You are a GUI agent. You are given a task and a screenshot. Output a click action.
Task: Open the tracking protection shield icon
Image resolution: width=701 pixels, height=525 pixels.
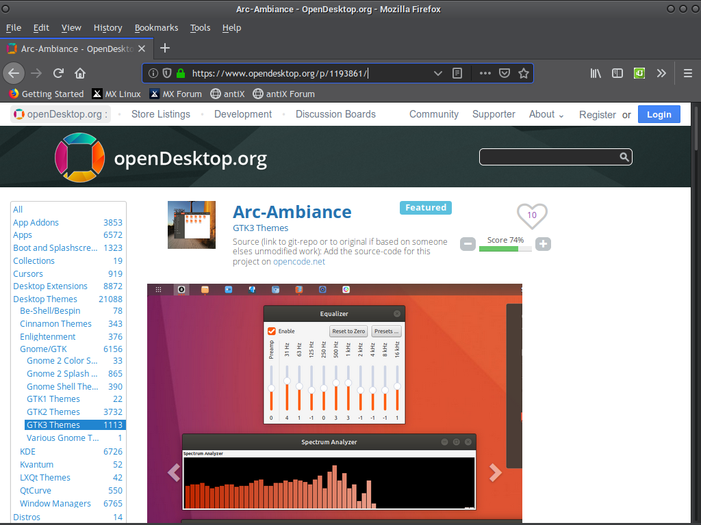click(167, 73)
